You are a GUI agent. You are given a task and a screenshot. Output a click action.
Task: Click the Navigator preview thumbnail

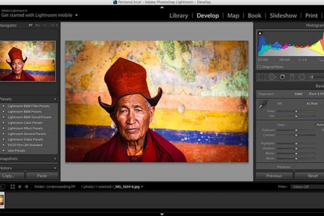coord(28,61)
